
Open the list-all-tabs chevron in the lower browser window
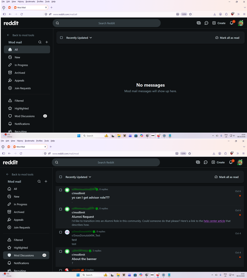[x=244, y=147]
